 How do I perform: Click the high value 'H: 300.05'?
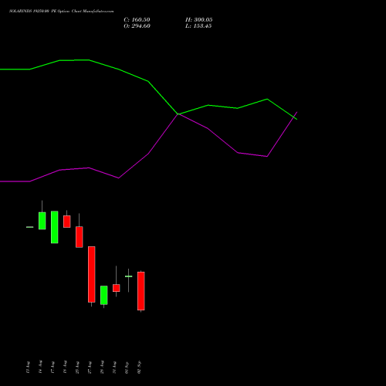point(199,20)
